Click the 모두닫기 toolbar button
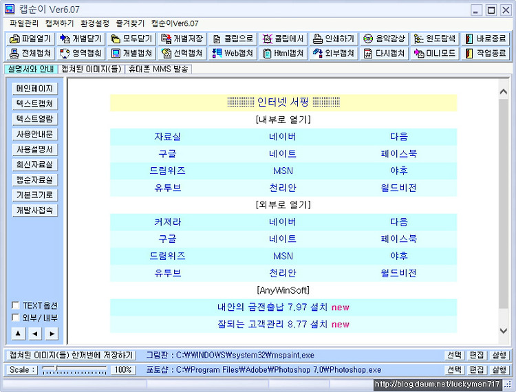Screen dimensions: 516x392 [131, 39]
